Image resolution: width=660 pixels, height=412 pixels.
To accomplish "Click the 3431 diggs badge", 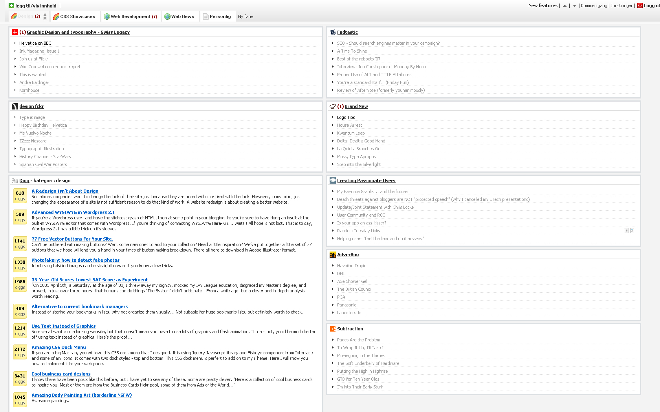I will pyautogui.click(x=20, y=379).
